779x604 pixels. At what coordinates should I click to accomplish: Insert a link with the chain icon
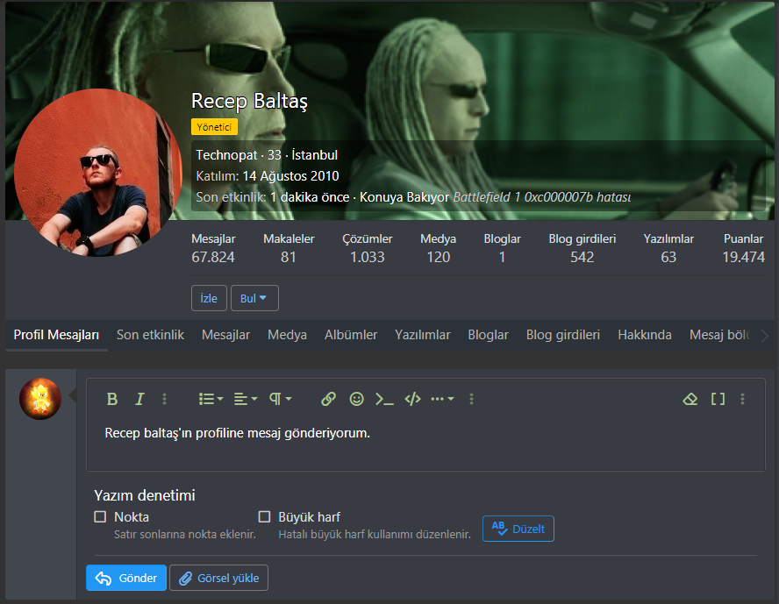(x=328, y=399)
